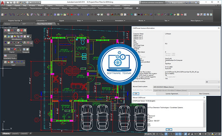Switch to the Аннотации ribbon tab
This screenshot has height=136, width=222.
click(23, 8)
